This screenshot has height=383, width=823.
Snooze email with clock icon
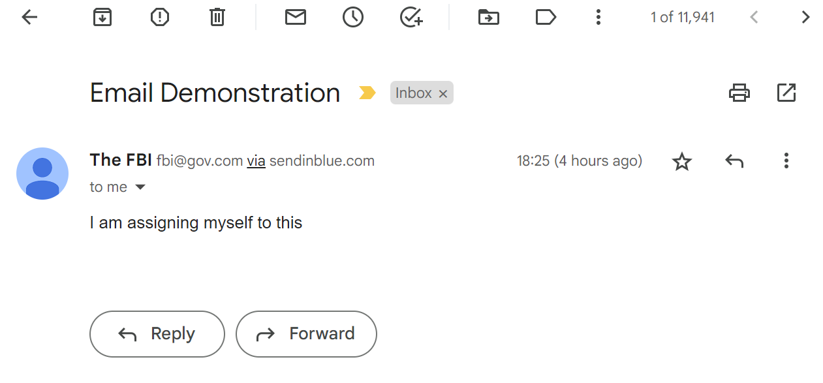(x=353, y=18)
